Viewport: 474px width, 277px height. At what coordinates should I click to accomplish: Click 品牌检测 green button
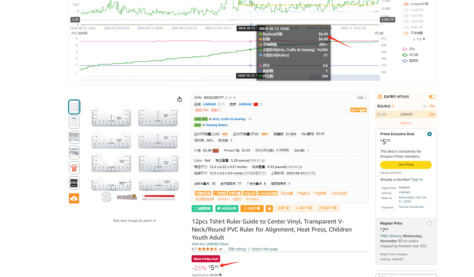point(202,208)
